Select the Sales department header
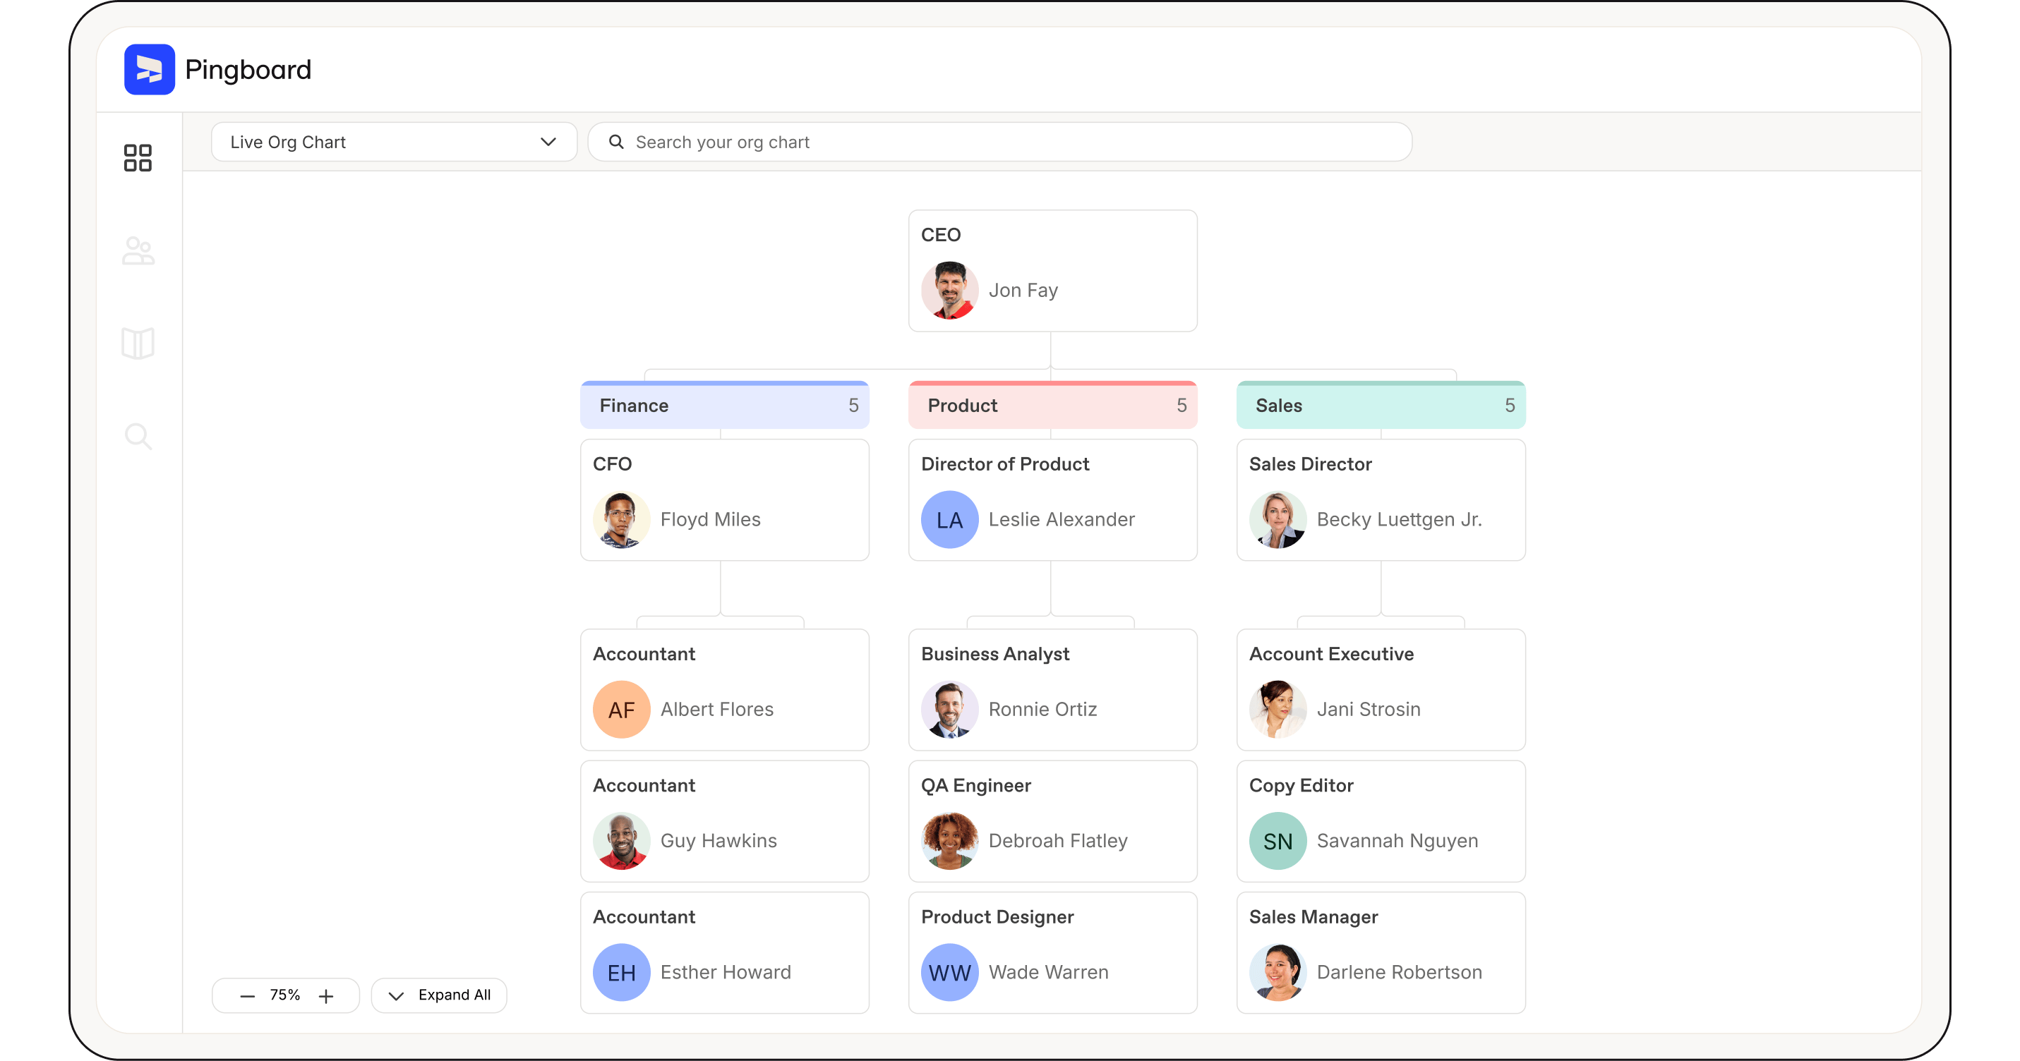Image resolution: width=2020 pixels, height=1061 pixels. tap(1380, 406)
